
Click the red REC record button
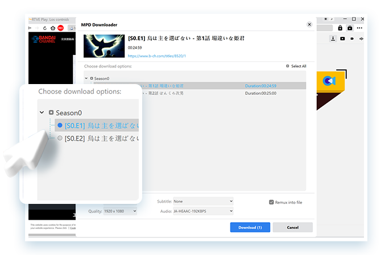pyautogui.click(x=60, y=28)
